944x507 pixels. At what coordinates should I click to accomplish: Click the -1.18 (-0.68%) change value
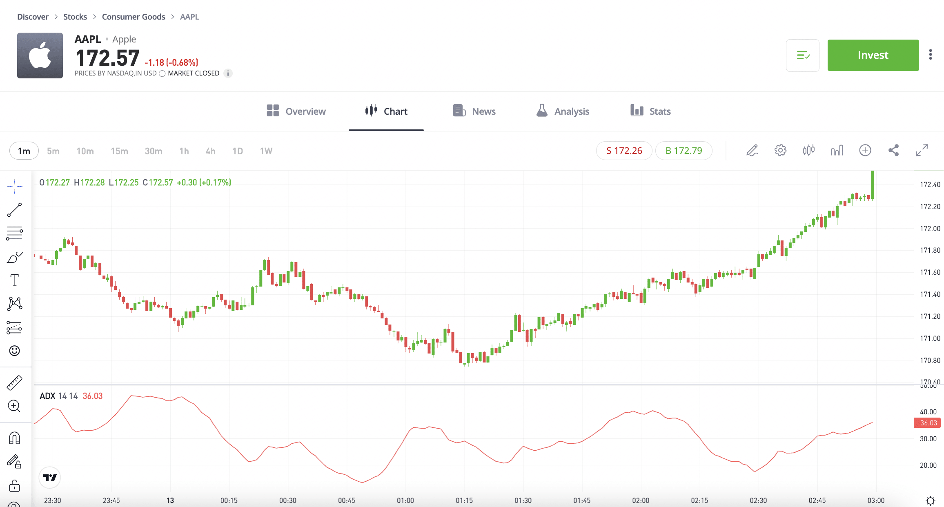(171, 62)
